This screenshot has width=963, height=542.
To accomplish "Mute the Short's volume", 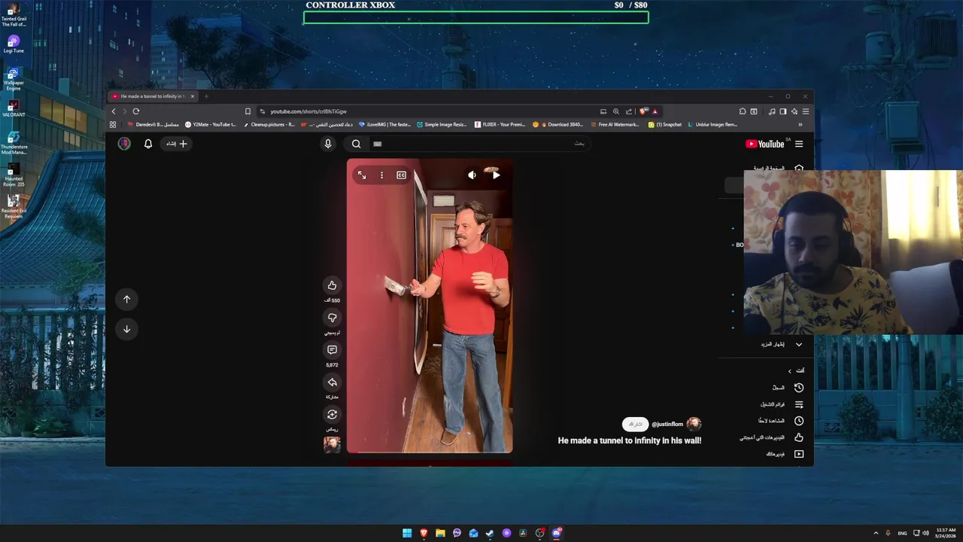I will click(x=472, y=175).
